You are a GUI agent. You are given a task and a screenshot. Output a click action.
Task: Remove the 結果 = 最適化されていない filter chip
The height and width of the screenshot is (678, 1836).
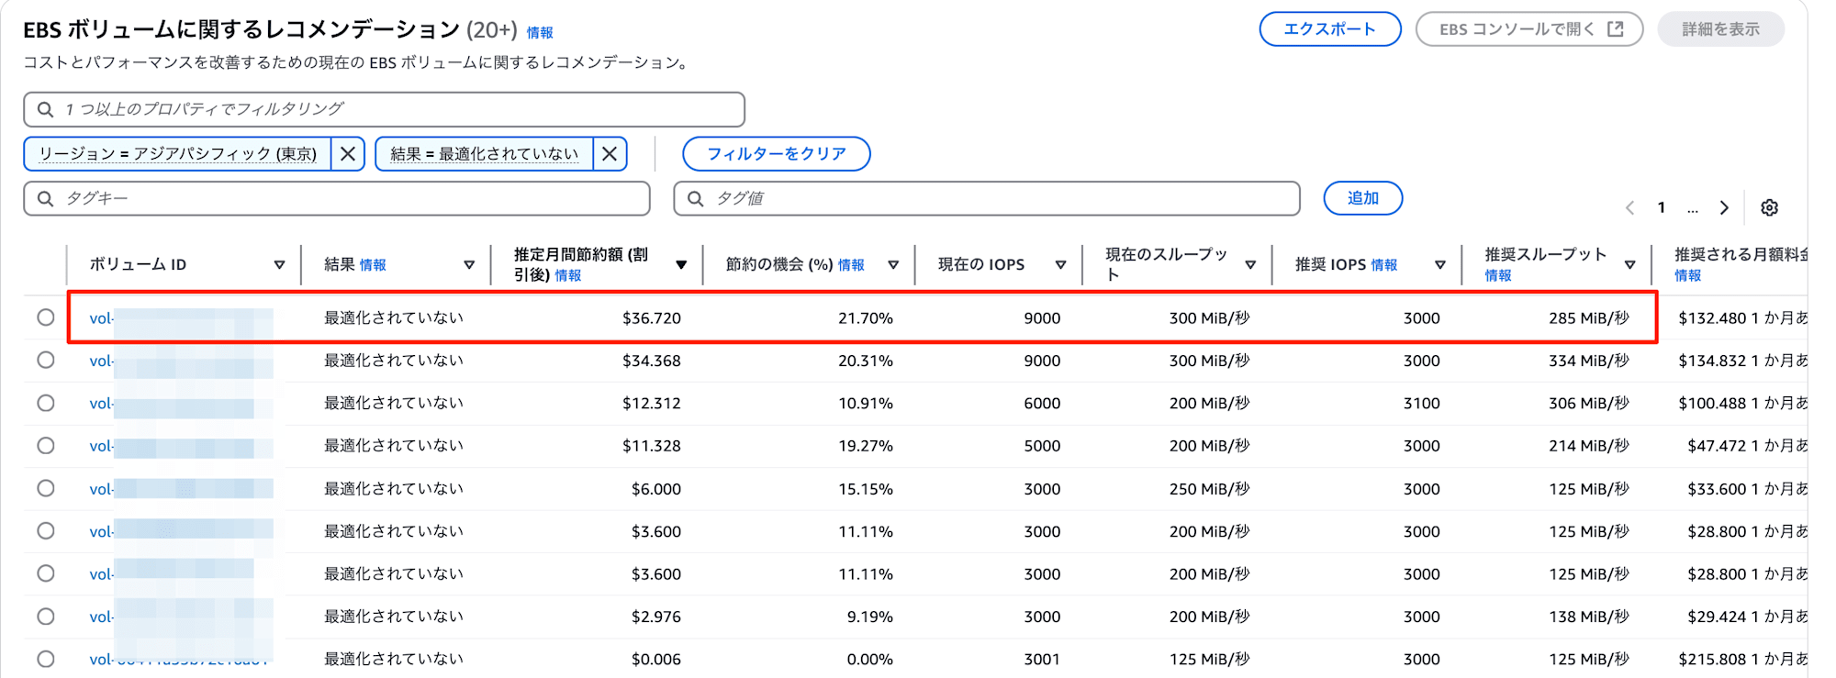610,154
